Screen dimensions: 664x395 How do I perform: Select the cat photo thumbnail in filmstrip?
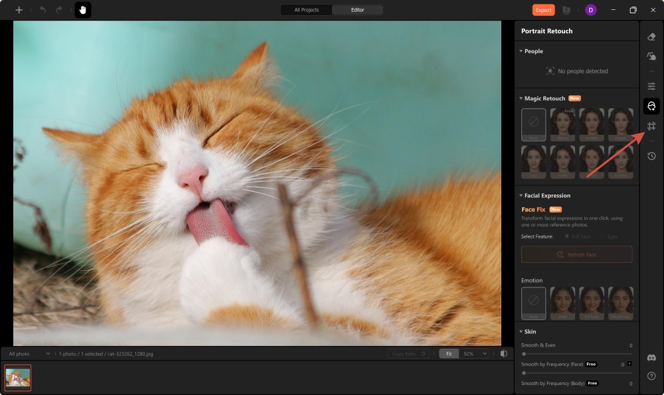coord(19,377)
